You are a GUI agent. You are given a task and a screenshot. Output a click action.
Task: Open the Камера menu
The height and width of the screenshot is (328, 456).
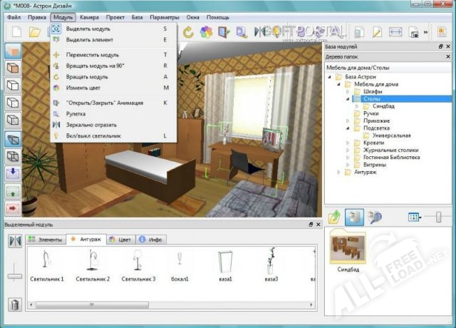[x=89, y=17]
